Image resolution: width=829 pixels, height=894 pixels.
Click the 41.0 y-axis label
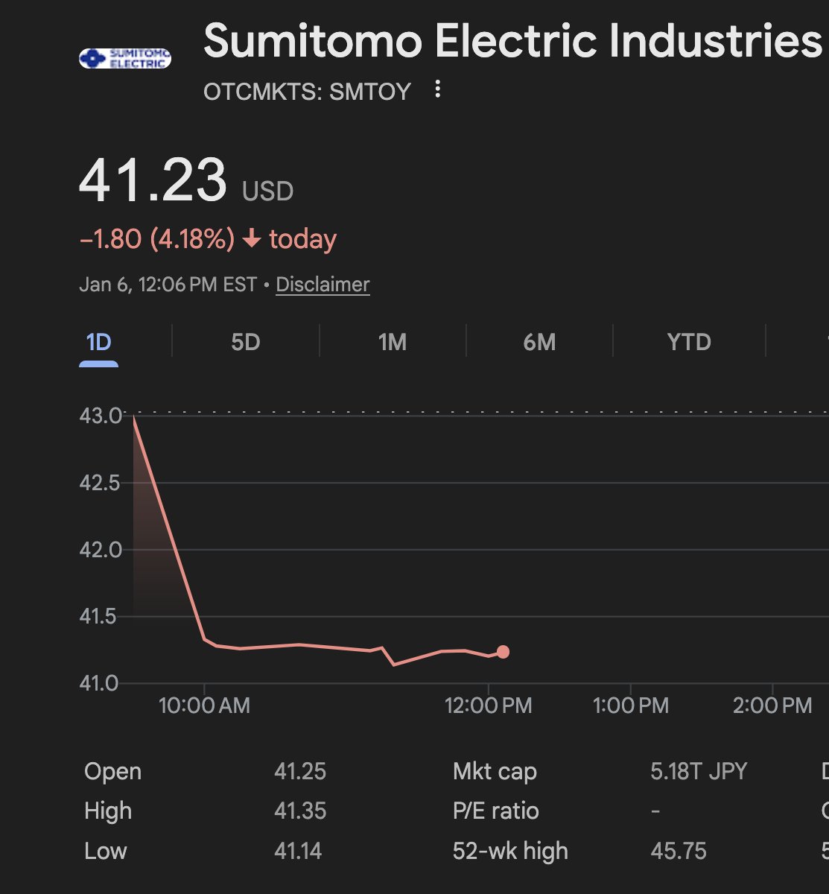pyautogui.click(x=101, y=683)
